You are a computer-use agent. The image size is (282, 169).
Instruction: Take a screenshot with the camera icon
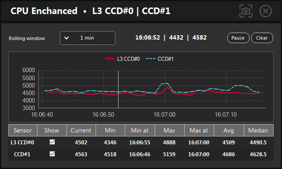point(246,11)
